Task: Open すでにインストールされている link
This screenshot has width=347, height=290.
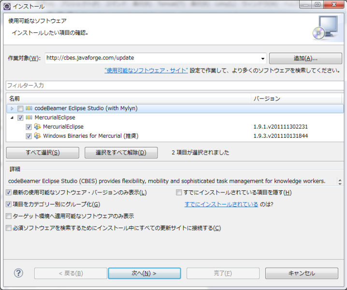Action: tap(221, 204)
